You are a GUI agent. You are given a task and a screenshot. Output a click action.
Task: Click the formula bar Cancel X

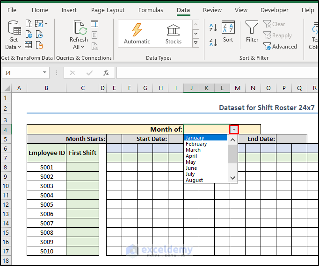[x=72, y=73]
